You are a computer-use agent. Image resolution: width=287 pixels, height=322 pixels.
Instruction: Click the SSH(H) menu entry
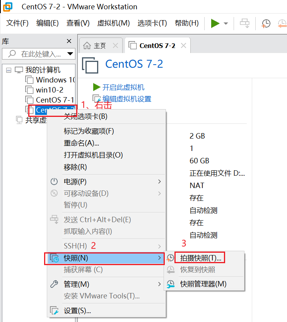pos(106,246)
